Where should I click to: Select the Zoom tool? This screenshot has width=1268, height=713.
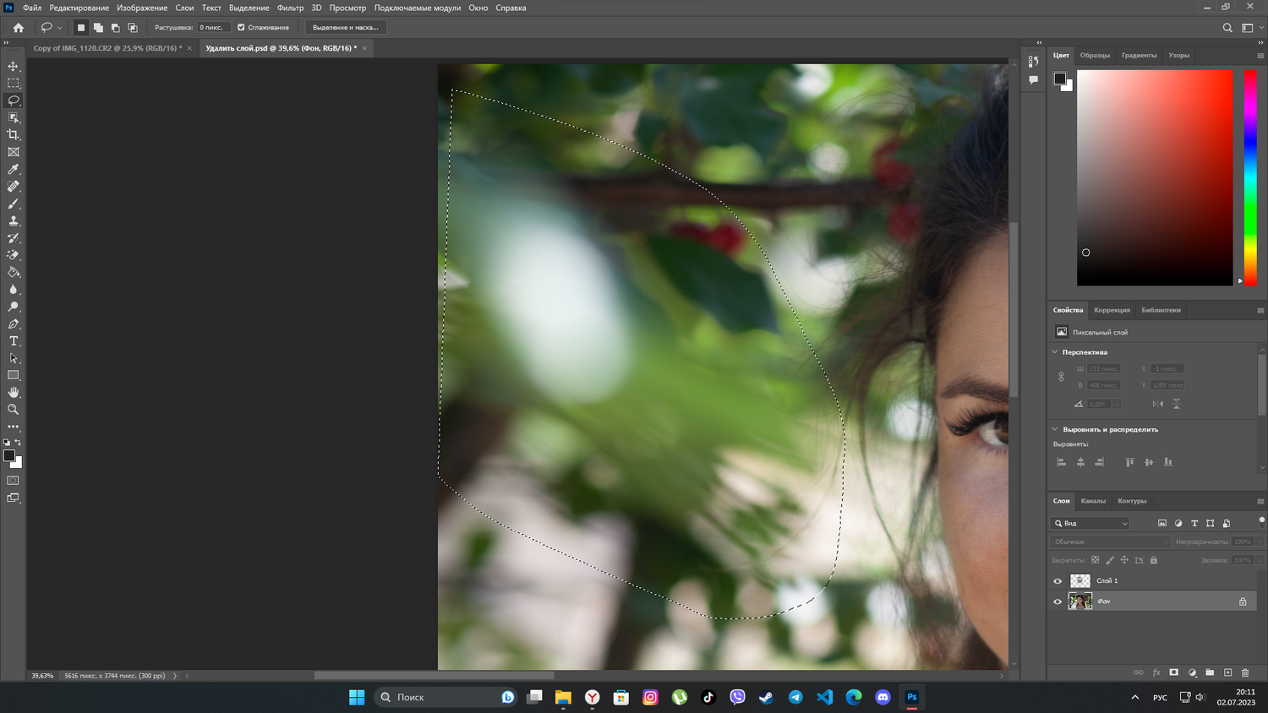[x=14, y=410]
